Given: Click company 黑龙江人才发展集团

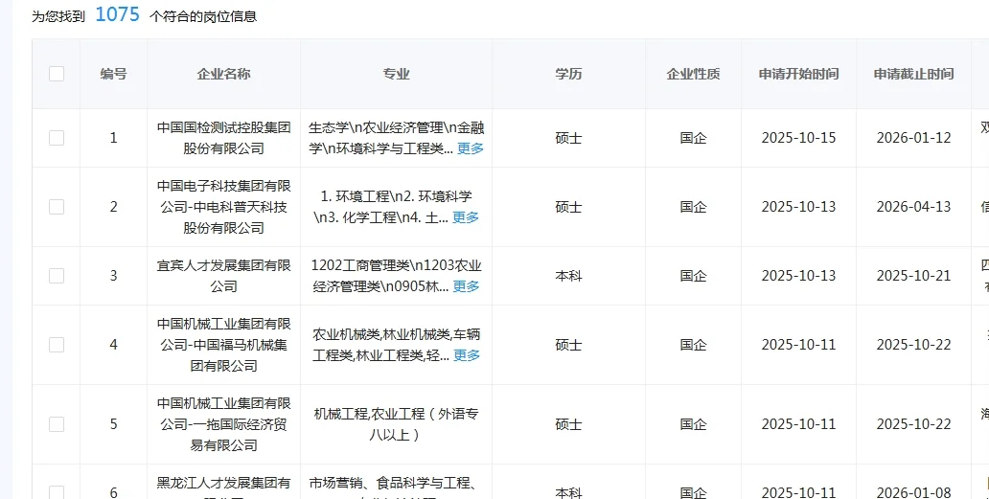Looking at the screenshot, I should (224, 488).
